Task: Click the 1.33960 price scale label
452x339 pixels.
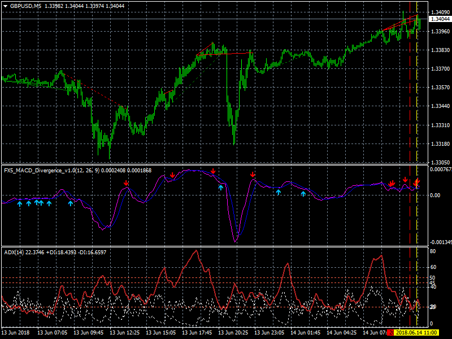Action: click(x=440, y=31)
